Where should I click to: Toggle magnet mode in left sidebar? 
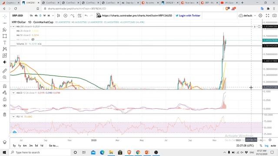(x=5, y=86)
